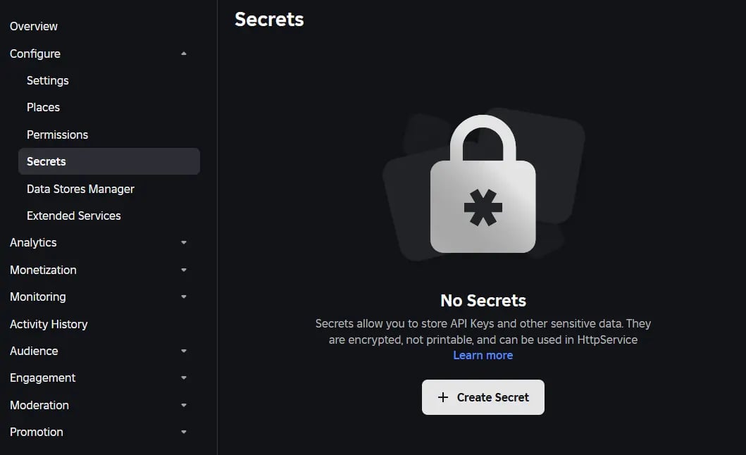746x455 pixels.
Task: Open the Places page
Action: pos(43,107)
